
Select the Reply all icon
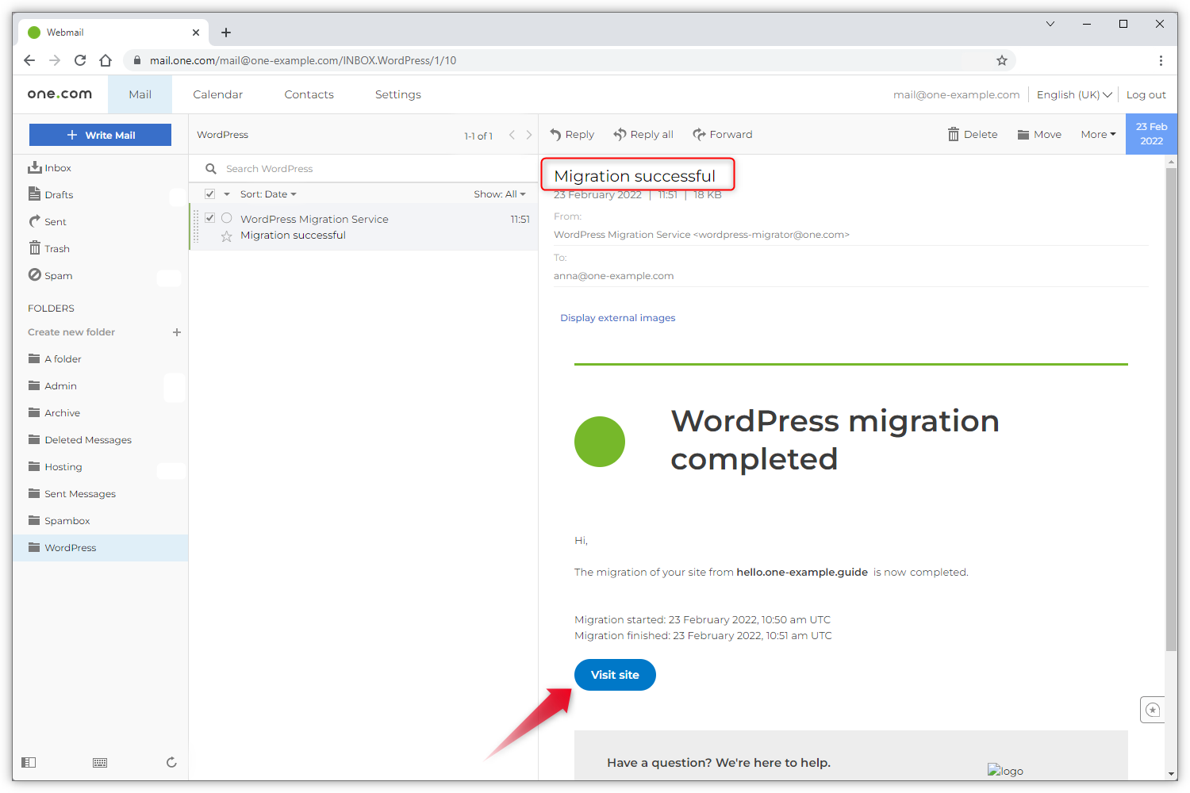(x=643, y=134)
